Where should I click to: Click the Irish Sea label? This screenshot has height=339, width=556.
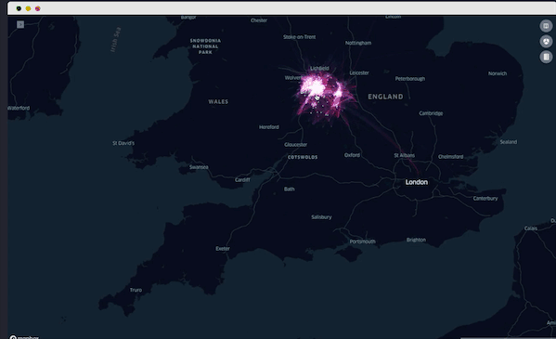pyautogui.click(x=116, y=39)
